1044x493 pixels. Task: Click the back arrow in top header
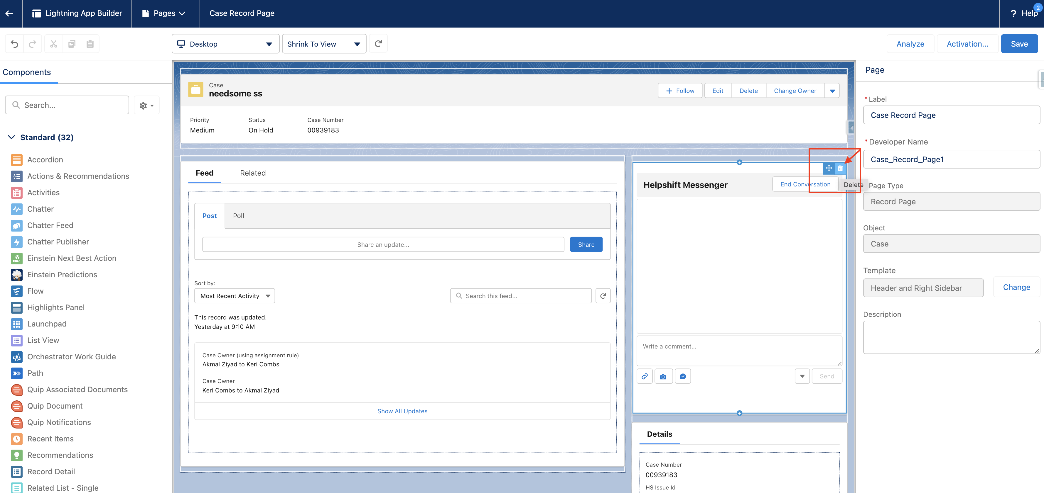pos(9,13)
